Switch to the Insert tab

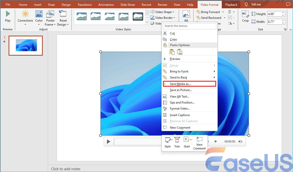click(x=38, y=5)
